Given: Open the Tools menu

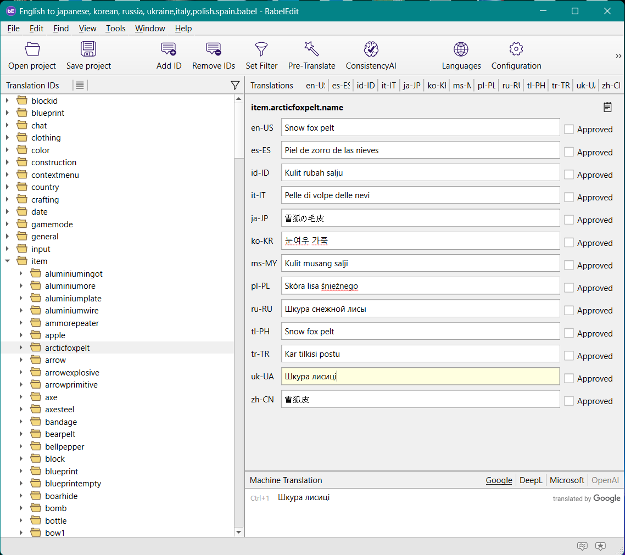Looking at the screenshot, I should 115,29.
